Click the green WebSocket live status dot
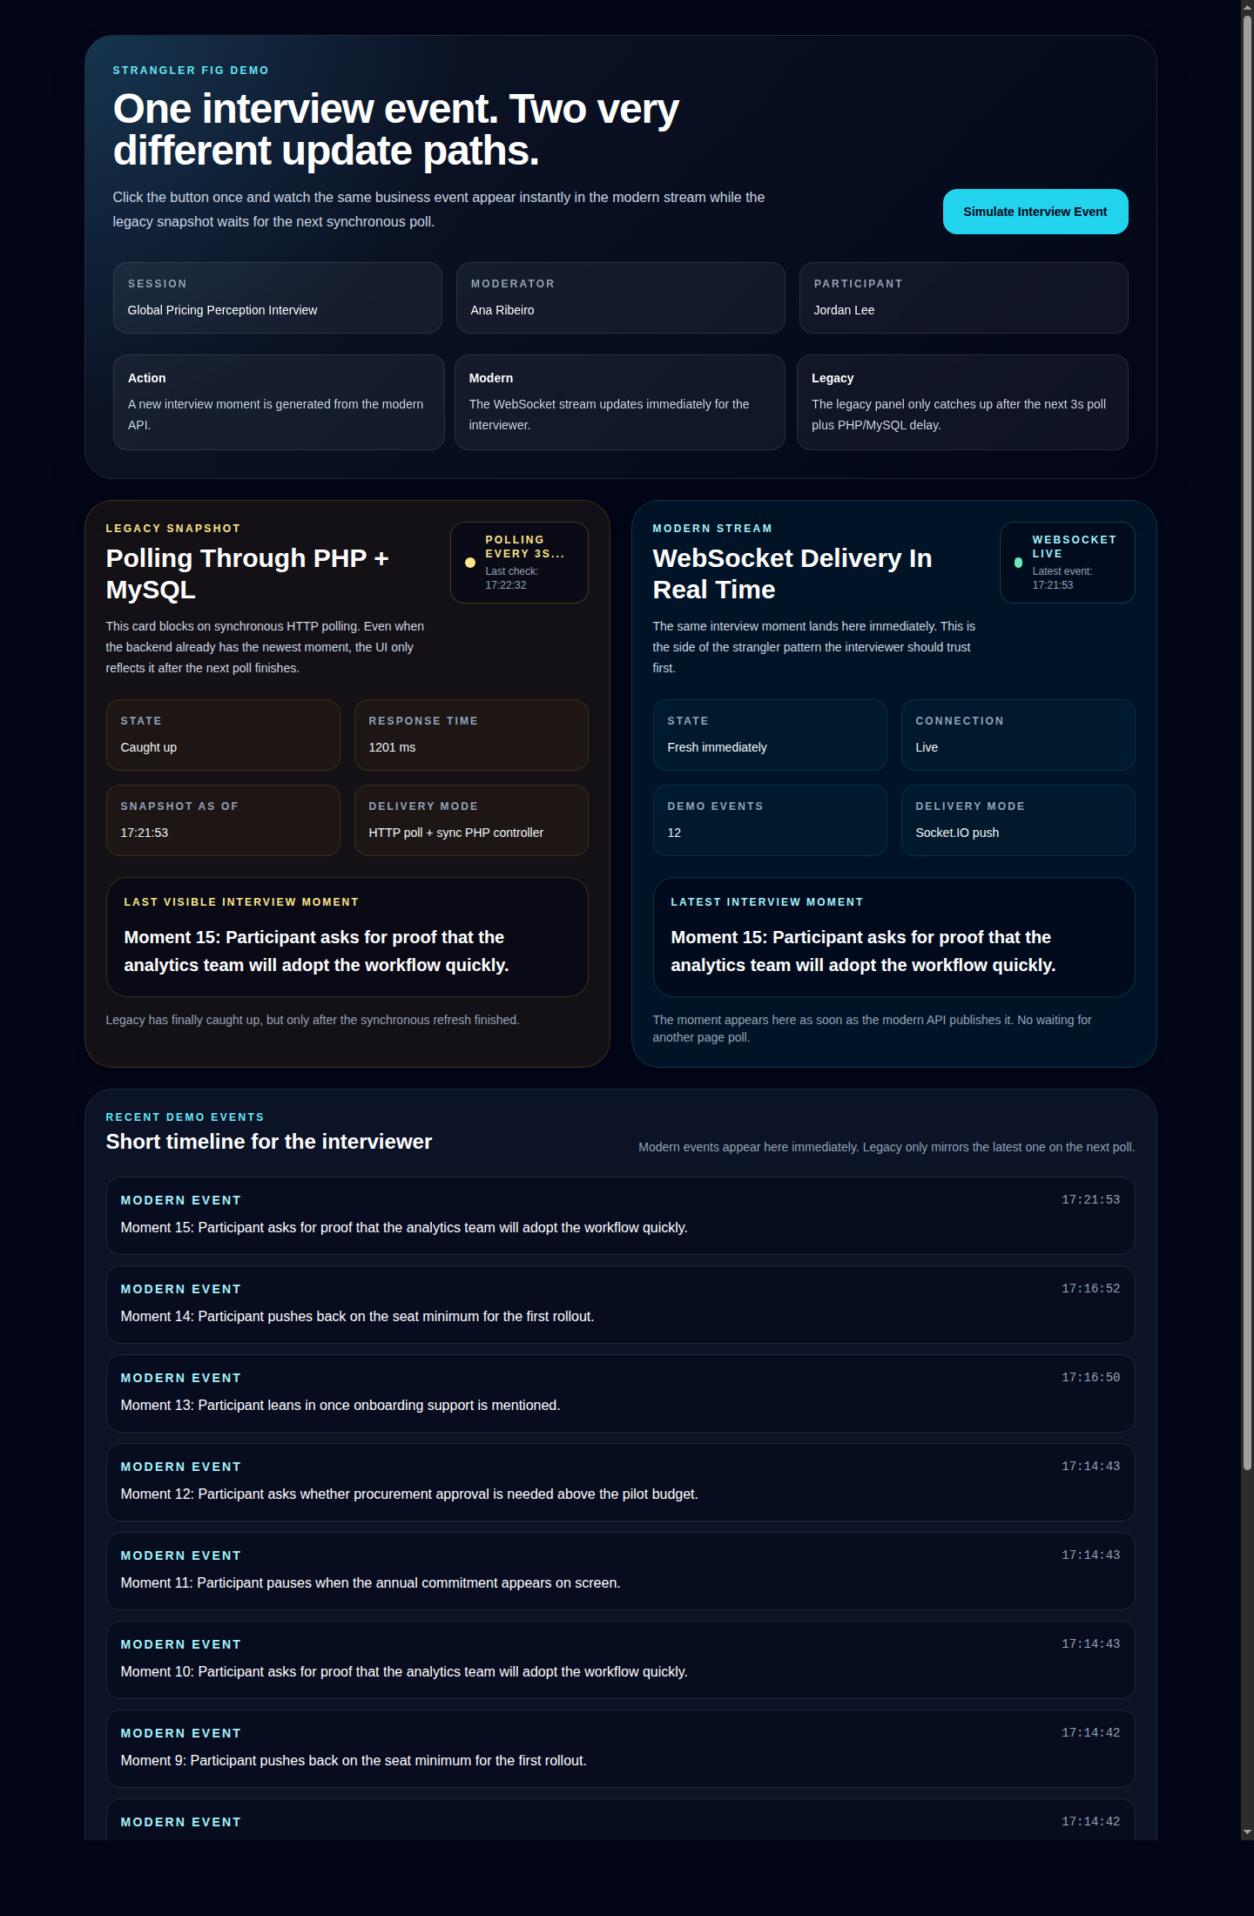Screen dimensions: 1254x1916 1018,563
